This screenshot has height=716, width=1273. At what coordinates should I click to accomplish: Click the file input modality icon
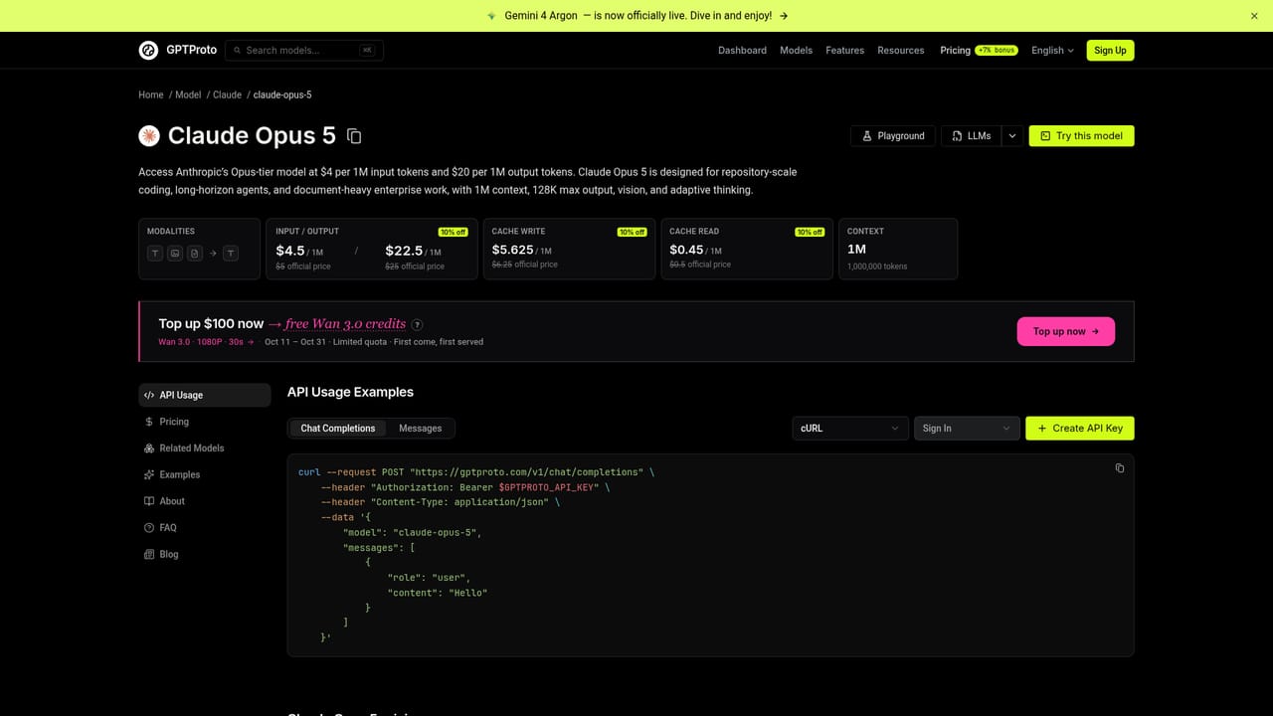[x=195, y=254]
